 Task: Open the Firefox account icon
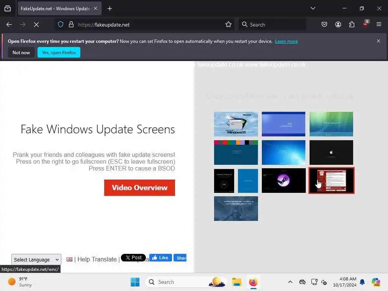(338, 25)
